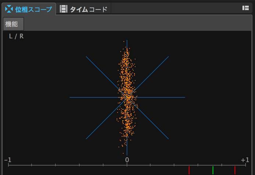255x175 pixels.
Task: Open the 機能 menu
Action: 13,24
